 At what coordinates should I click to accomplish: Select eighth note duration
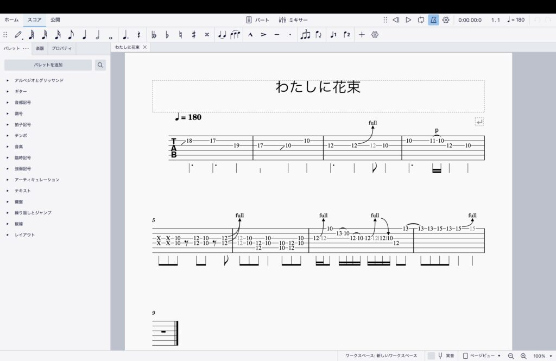(71, 35)
